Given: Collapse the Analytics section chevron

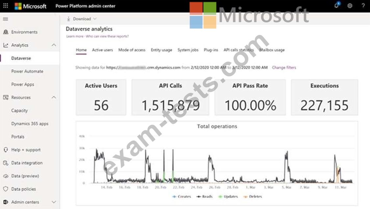Looking at the screenshot, I should [54, 45].
